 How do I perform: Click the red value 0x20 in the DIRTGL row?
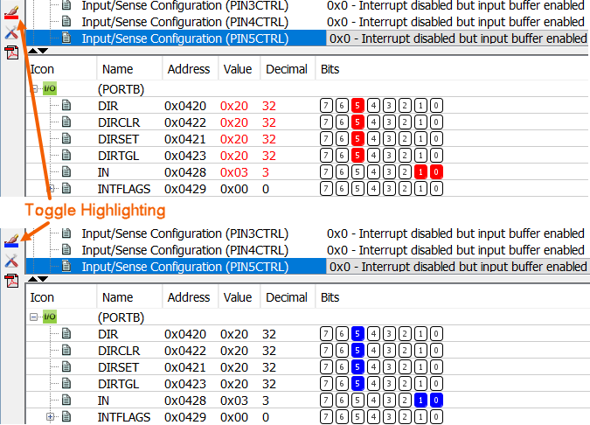(234, 156)
